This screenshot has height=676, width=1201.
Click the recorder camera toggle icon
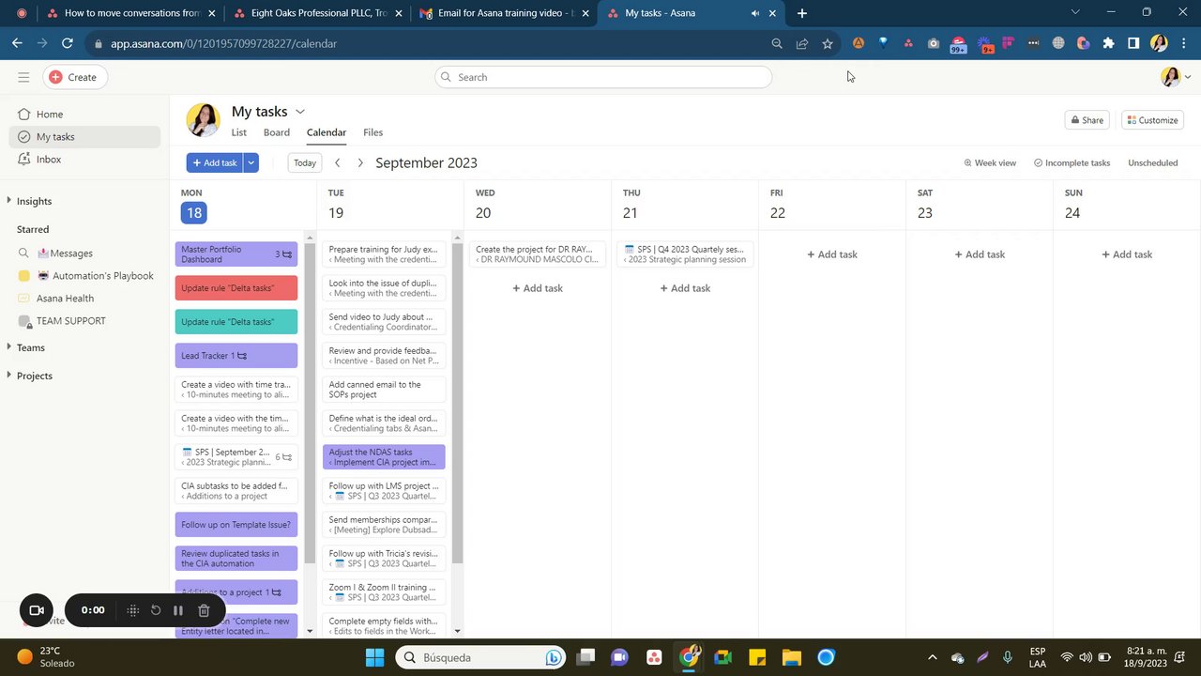pyautogui.click(x=37, y=610)
